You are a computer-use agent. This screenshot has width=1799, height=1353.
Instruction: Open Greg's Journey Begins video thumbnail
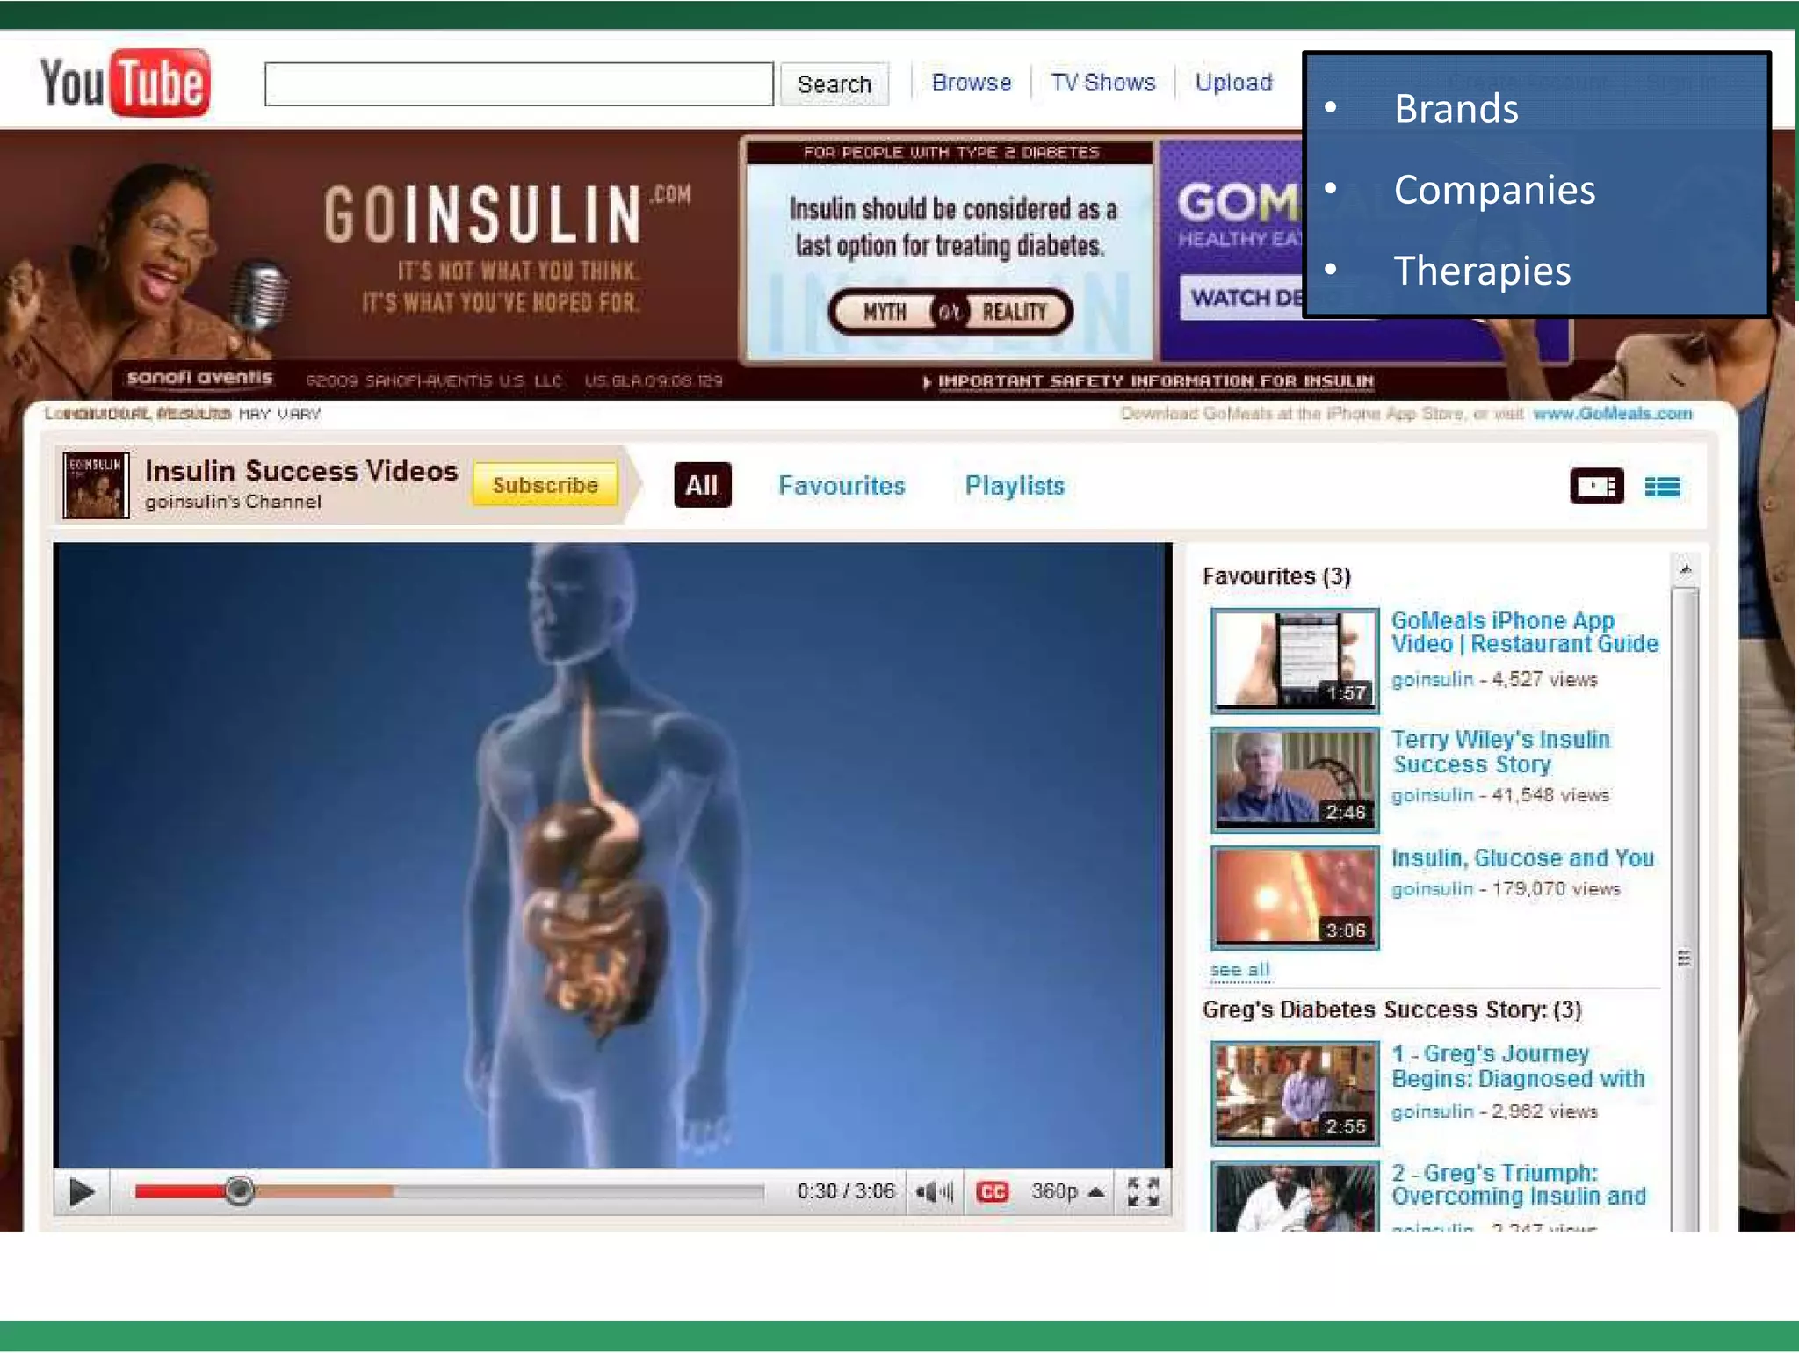tap(1295, 1094)
